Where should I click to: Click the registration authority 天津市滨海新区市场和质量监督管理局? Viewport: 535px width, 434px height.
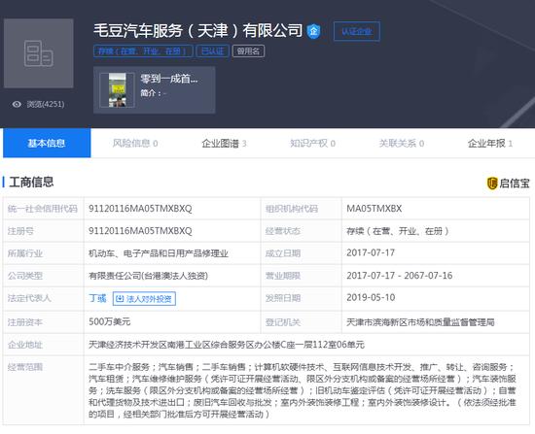[420, 322]
